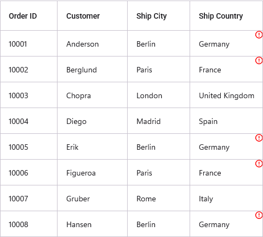Select the customer cell Anderson
The image size is (263, 237).
pos(92,43)
